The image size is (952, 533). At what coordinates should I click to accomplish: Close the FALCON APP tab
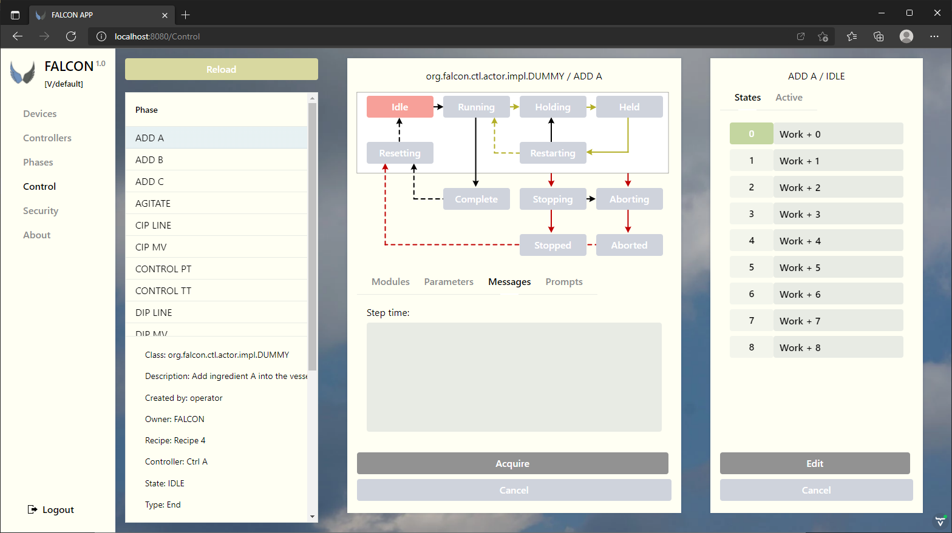click(x=165, y=15)
